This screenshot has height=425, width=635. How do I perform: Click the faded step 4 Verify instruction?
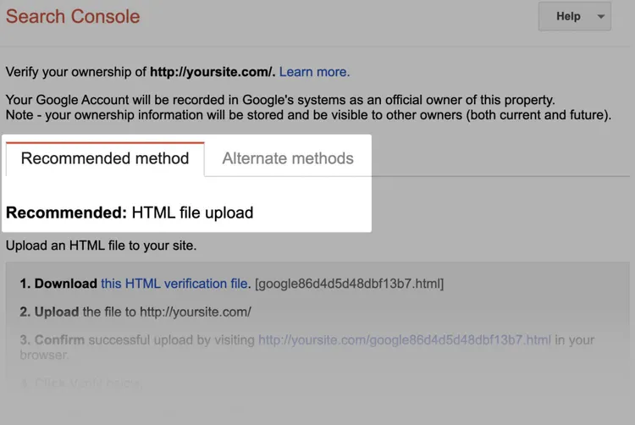click(81, 383)
